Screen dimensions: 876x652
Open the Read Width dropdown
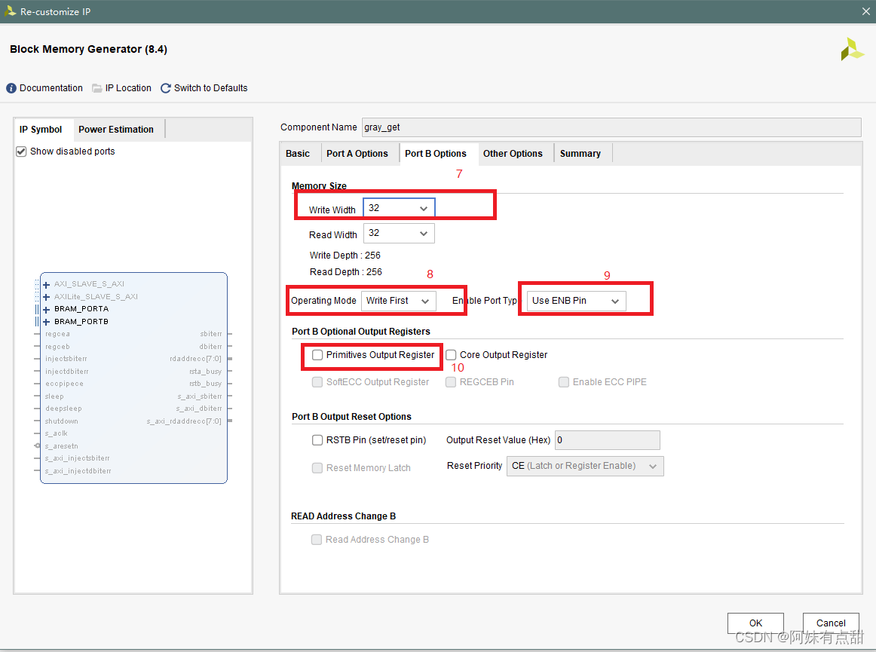pyautogui.click(x=399, y=234)
